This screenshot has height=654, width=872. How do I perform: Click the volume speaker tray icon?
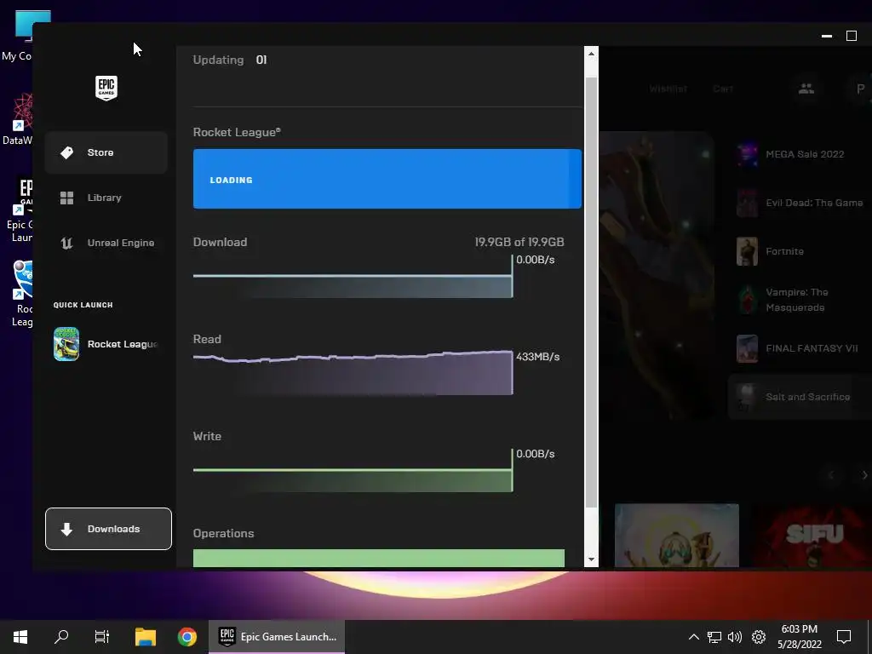[x=735, y=637]
